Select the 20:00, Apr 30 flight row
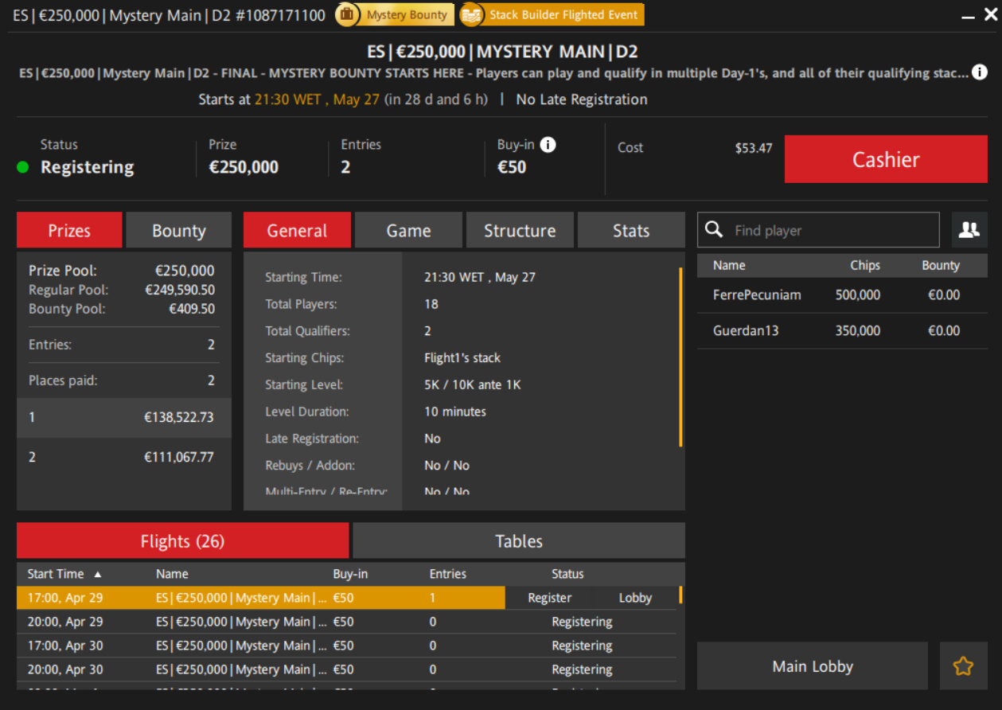This screenshot has height=710, width=1002. [x=239, y=669]
